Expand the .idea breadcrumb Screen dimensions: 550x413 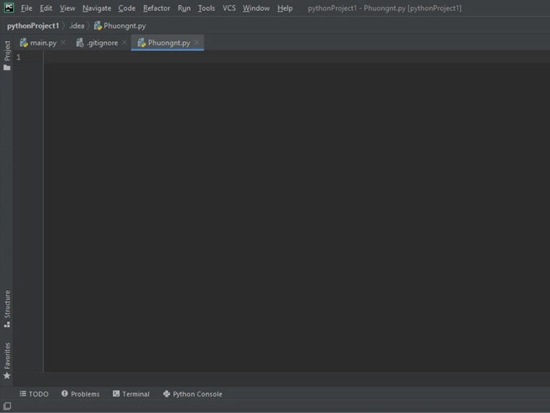pyautogui.click(x=77, y=25)
